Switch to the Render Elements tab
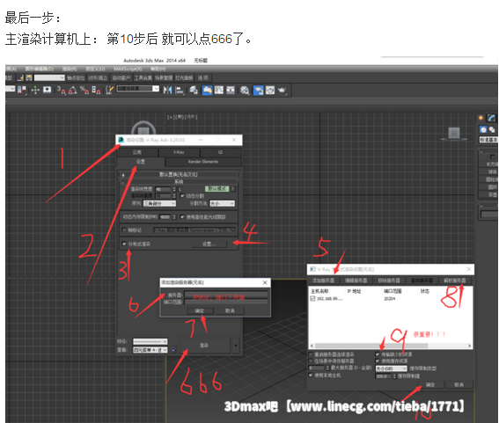 click(203, 162)
